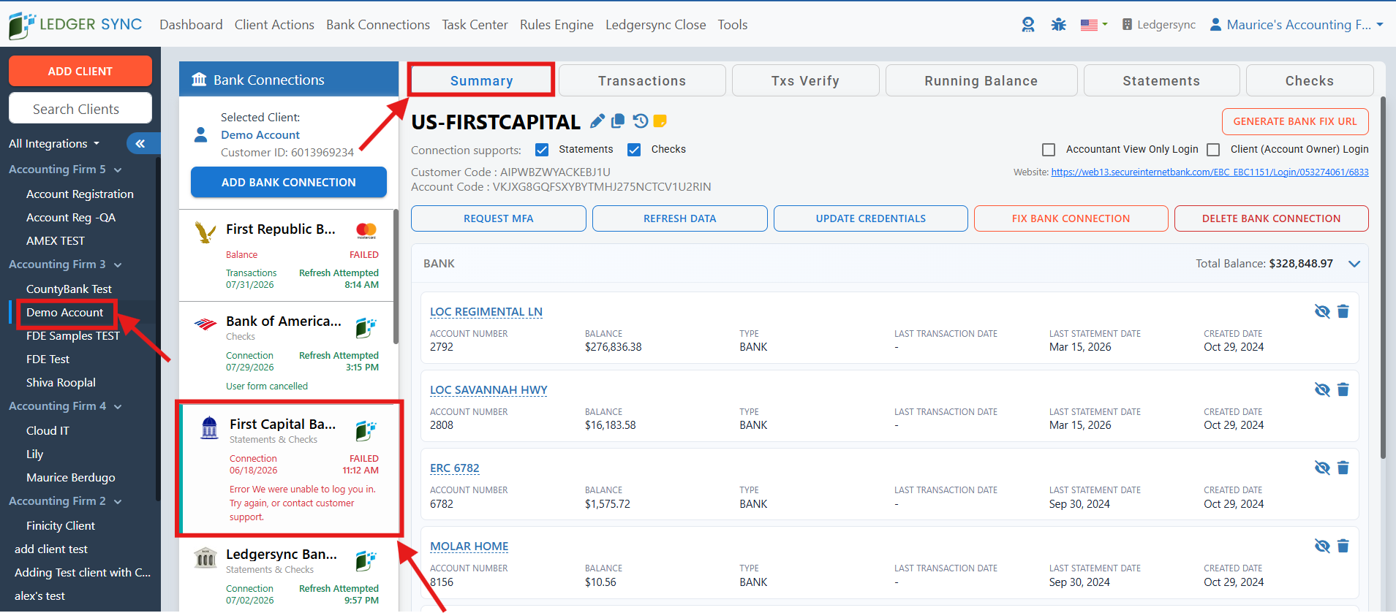
Task: Open the US flag language dropdown
Action: (x=1094, y=25)
